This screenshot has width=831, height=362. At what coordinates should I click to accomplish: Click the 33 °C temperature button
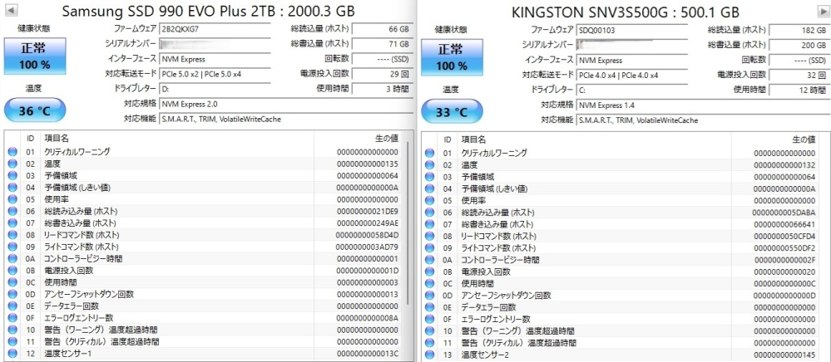click(452, 112)
